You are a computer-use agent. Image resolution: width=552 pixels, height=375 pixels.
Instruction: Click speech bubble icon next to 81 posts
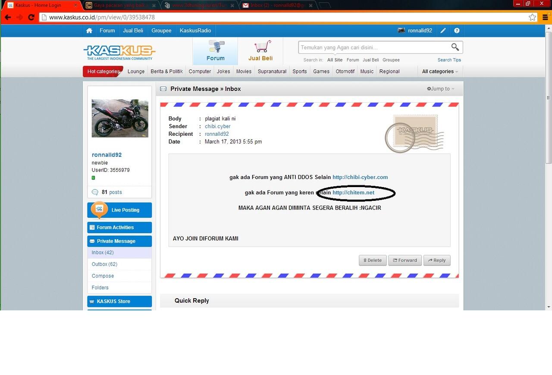pos(95,192)
